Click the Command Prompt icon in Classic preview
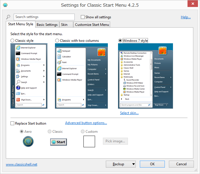This screenshot has width=200, height=174. point(18,53)
